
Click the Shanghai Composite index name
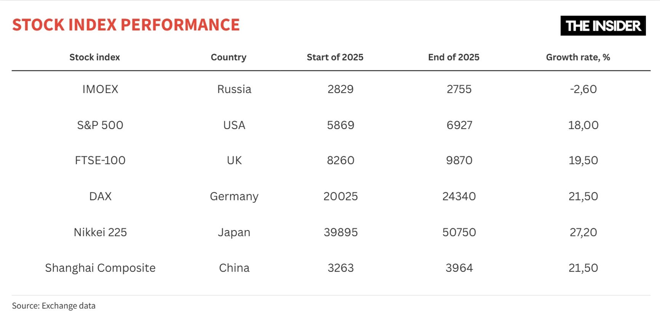pos(100,268)
